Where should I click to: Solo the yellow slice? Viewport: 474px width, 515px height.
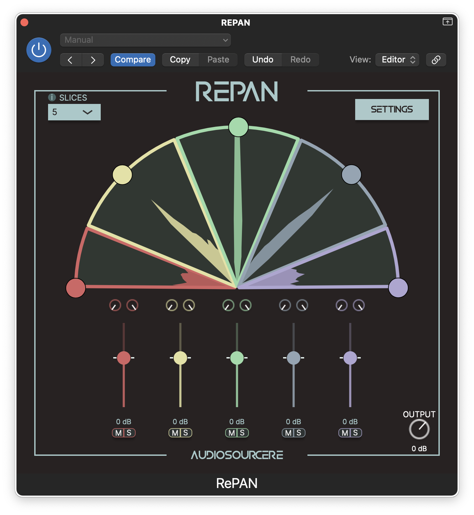186,433
